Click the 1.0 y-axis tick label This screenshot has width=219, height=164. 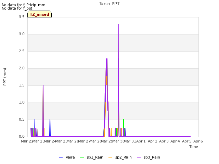pos(22,102)
